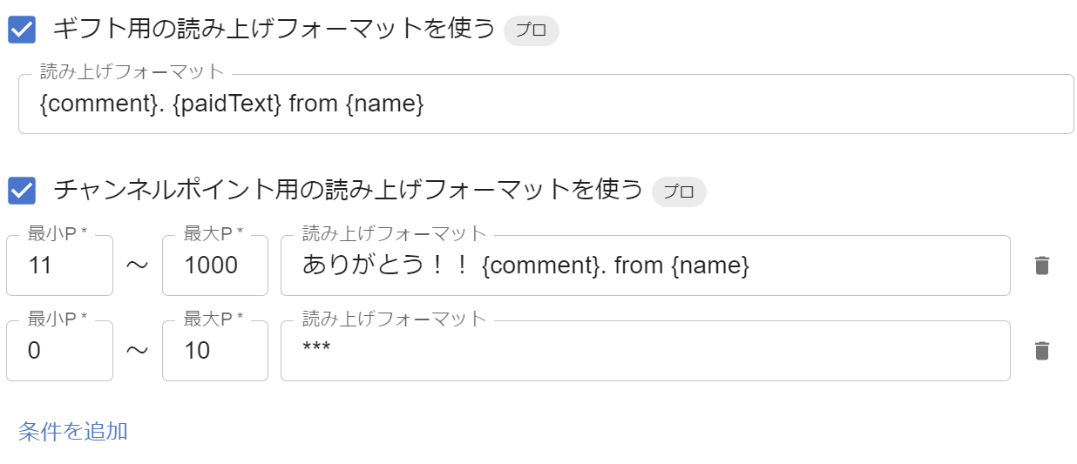The width and height of the screenshot is (1077, 464).
Task: Click the チャンネルポイント用の読み上げフォーマットを使う label text
Action: (347, 191)
